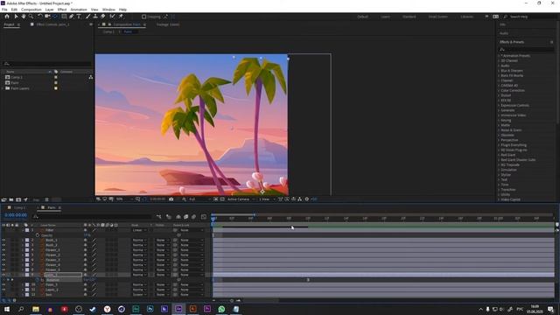
Task: Click the Windows Start button
Action: point(7,309)
